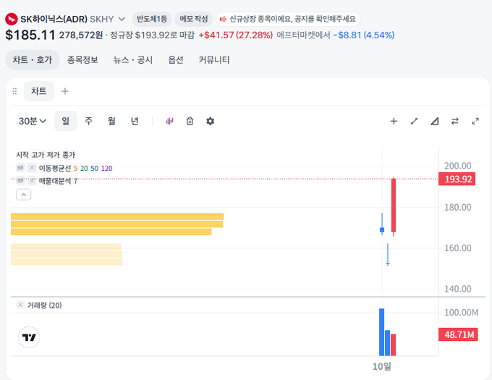
Task: Click the after-market -$8.81 (4.54%) change
Action: [x=364, y=35]
